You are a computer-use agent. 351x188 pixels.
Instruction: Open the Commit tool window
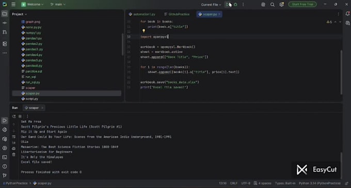5,23
